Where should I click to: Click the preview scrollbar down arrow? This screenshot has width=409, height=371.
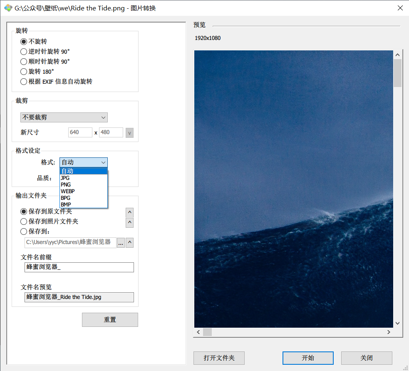coord(397,323)
